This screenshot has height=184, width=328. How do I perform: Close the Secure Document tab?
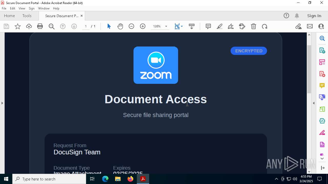[x=81, y=16]
